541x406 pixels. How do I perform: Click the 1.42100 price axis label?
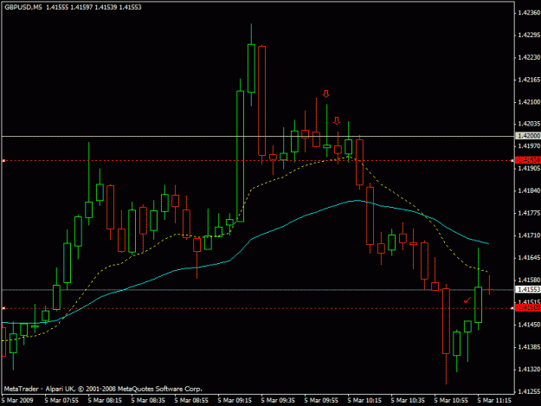[529, 102]
